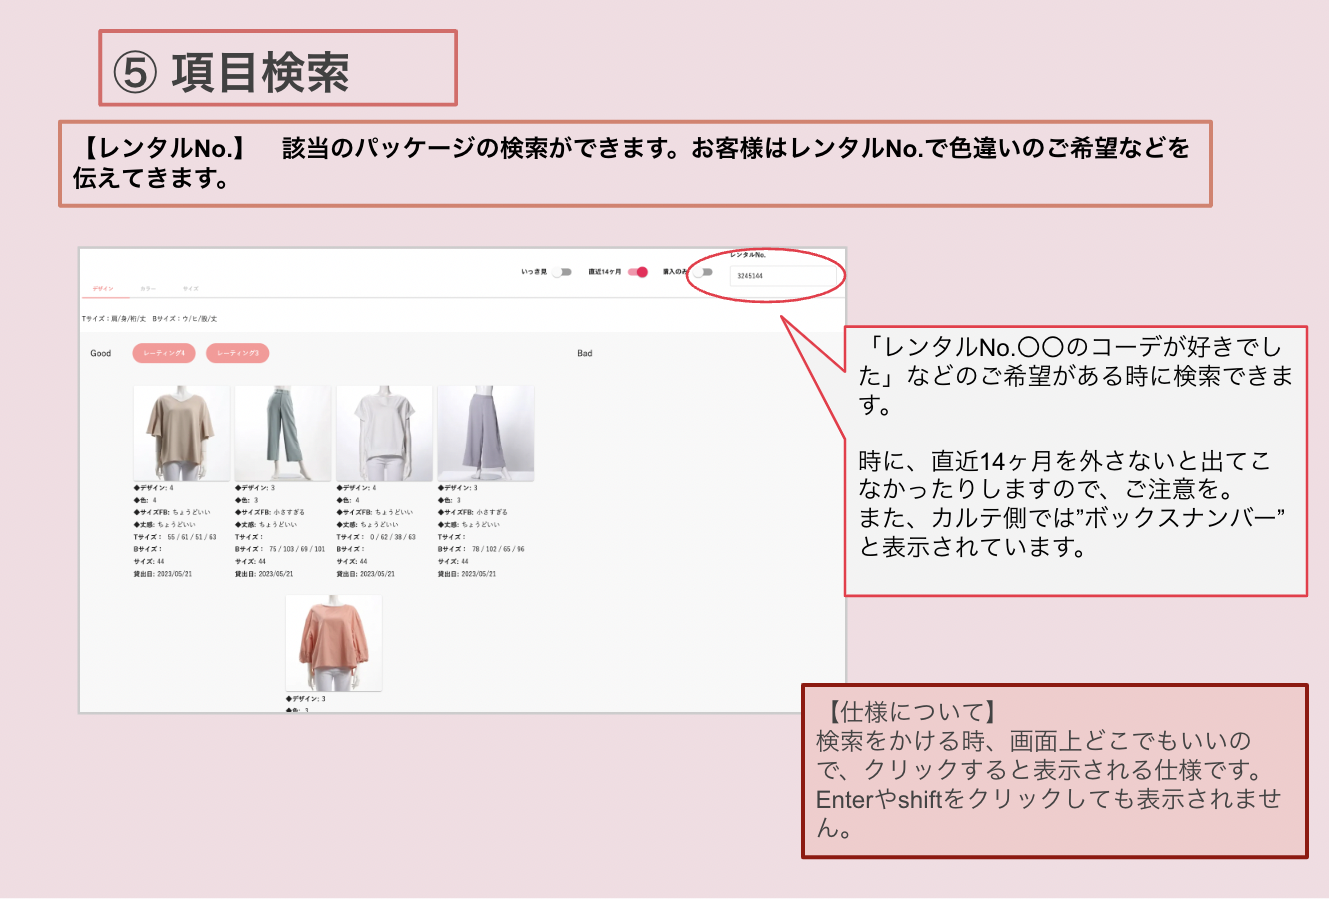Click the レンタルNo. search field
The width and height of the screenshot is (1329, 899).
coord(781,276)
